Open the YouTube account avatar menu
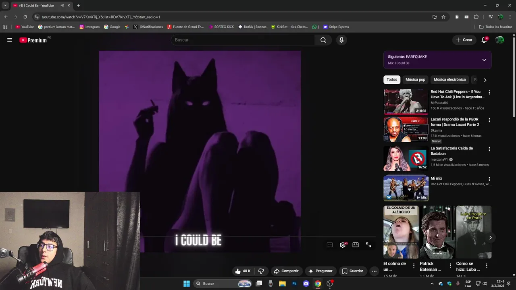Viewport: 516px width, 290px height. [x=499, y=40]
